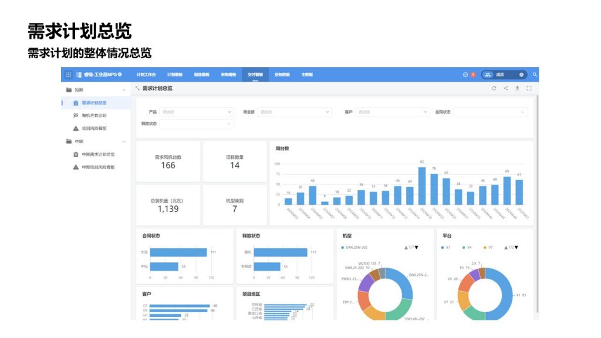Clear the 成员 member filter with the X
Viewport: 601px width, 338px height.
pyautogui.click(x=521, y=75)
